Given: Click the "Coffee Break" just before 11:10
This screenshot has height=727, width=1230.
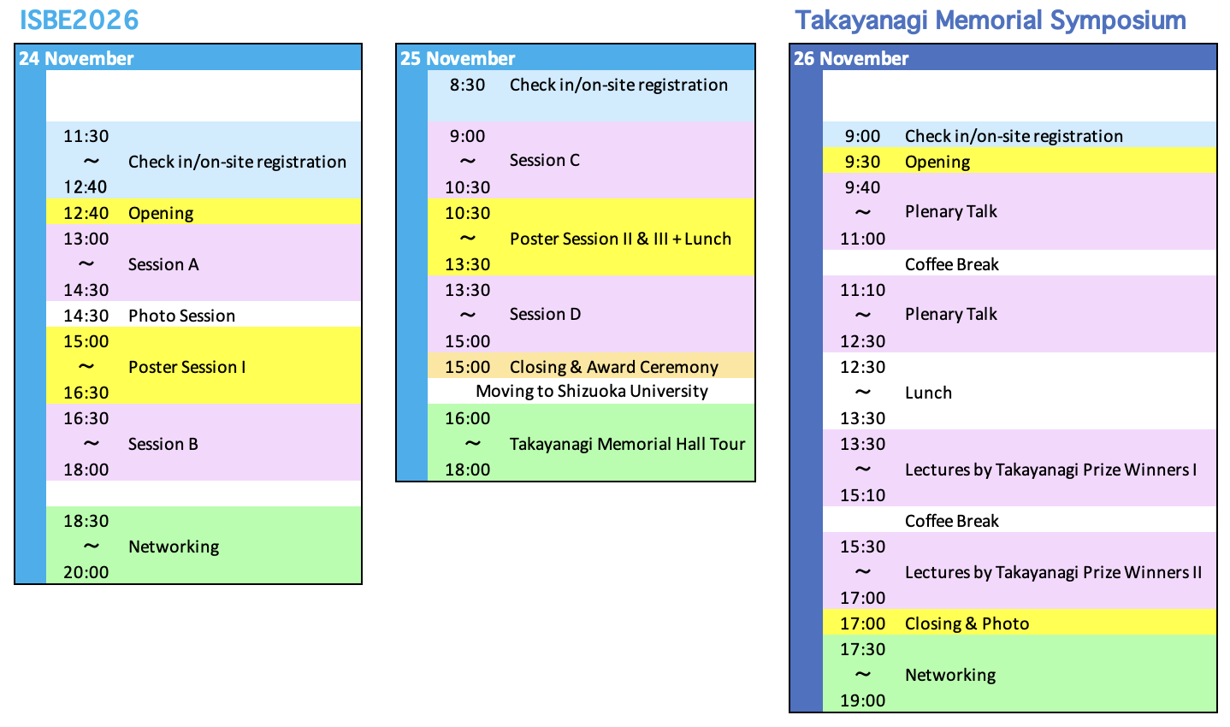Looking at the screenshot, I should [952, 264].
